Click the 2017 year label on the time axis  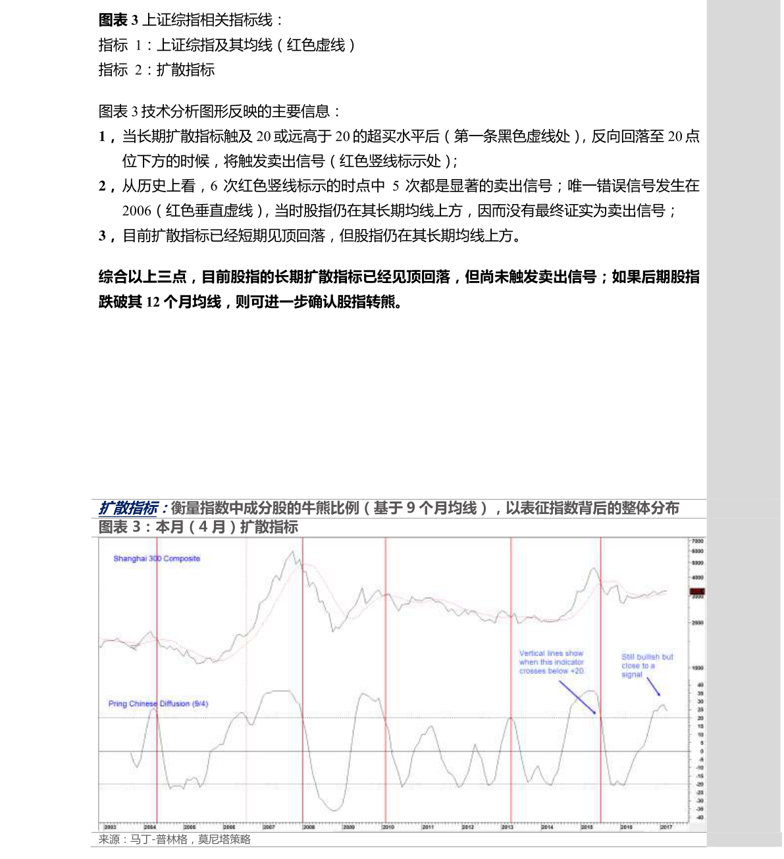click(666, 827)
